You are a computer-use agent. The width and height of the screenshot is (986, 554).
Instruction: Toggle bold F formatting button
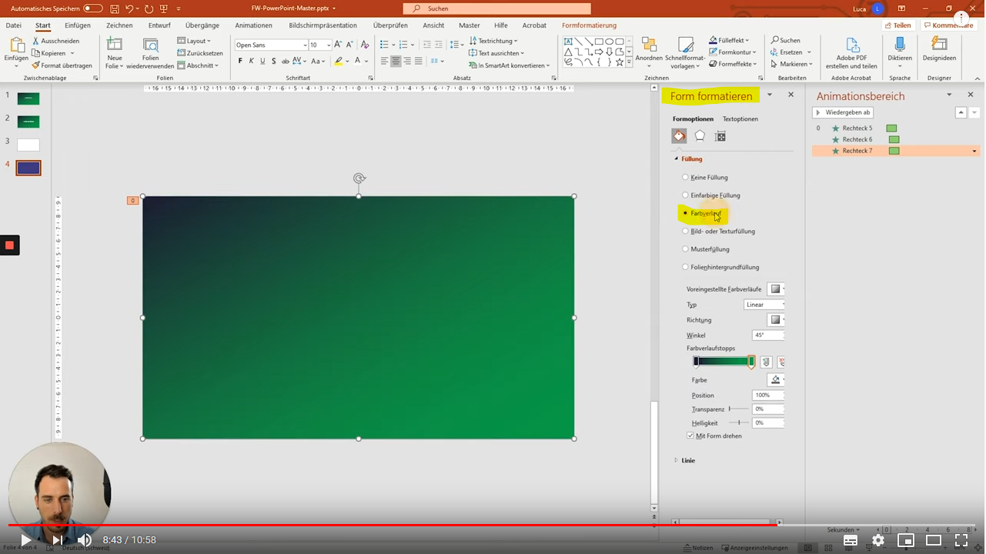coord(240,61)
